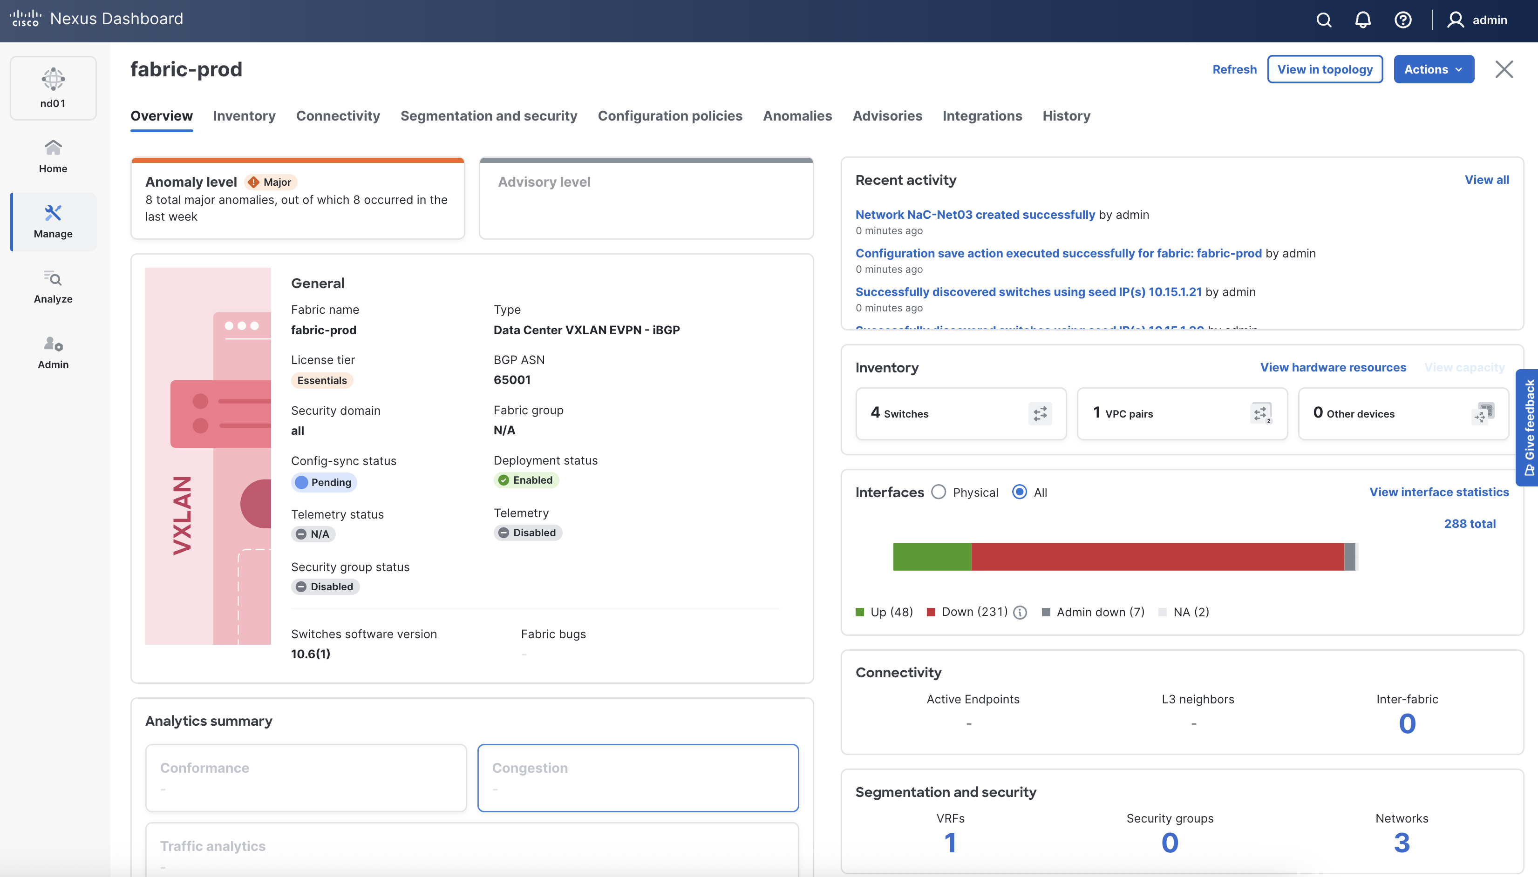Open the 1 VPC pairs card
Viewport: 1538px width, 877px height.
point(1182,414)
